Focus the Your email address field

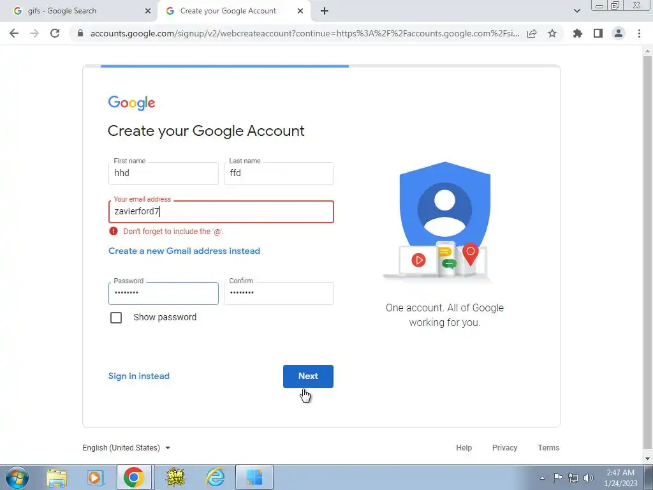(x=221, y=212)
